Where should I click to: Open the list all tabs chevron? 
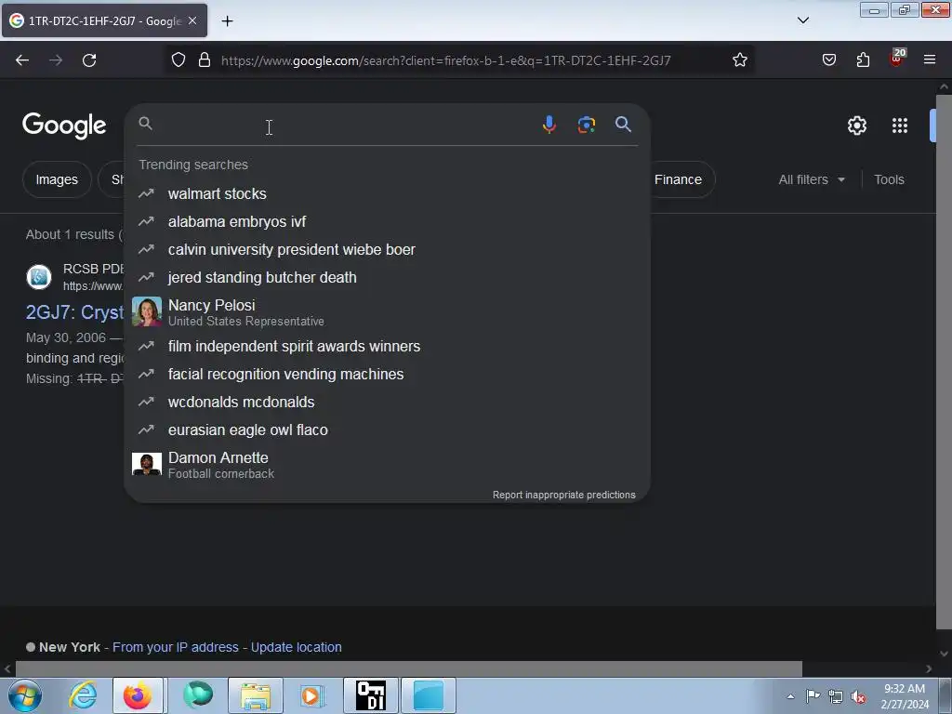[802, 20]
